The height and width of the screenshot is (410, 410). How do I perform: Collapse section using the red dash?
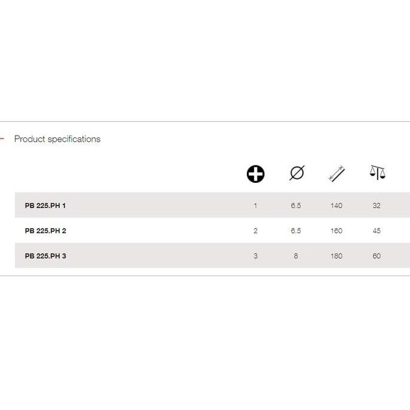click(x=2, y=139)
